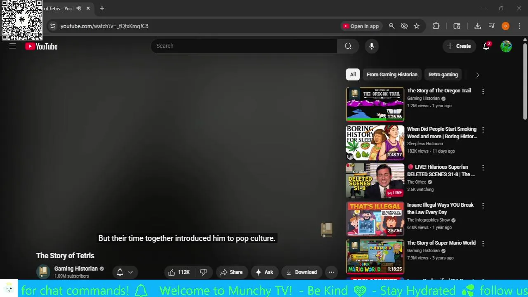Open Sleepless Historian channel link
The width and height of the screenshot is (528, 297).
coord(425,144)
